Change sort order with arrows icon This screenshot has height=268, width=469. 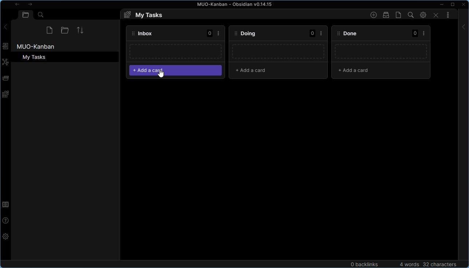point(80,30)
